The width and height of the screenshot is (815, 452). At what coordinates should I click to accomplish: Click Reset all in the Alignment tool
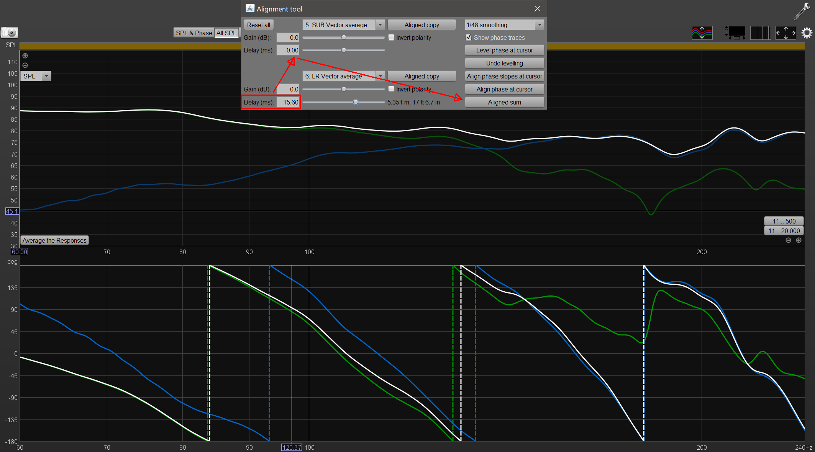(x=259, y=25)
